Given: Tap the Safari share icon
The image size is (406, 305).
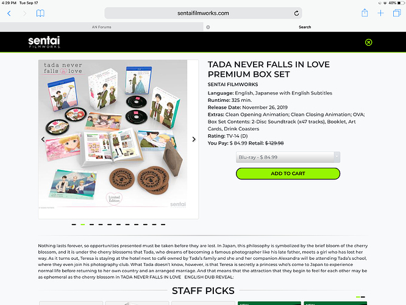Looking at the screenshot, I should point(365,13).
